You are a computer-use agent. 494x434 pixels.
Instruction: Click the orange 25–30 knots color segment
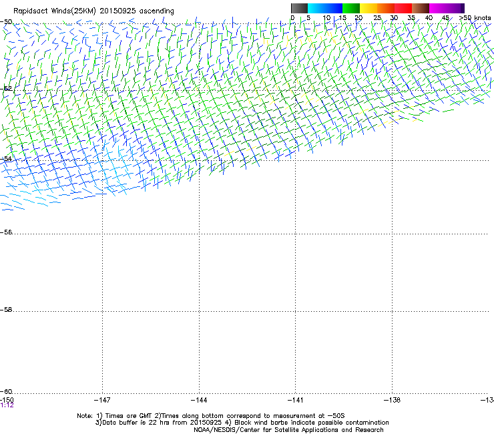[x=386, y=8]
